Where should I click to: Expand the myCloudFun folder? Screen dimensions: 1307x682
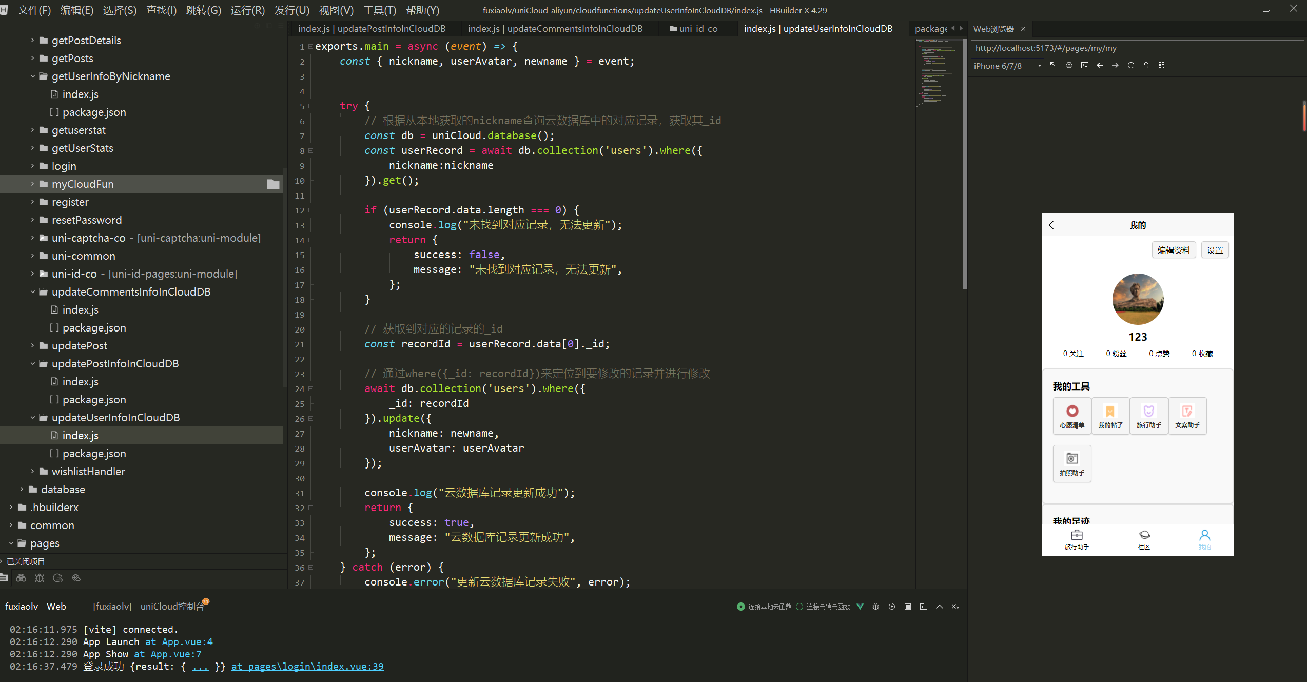(x=32, y=184)
